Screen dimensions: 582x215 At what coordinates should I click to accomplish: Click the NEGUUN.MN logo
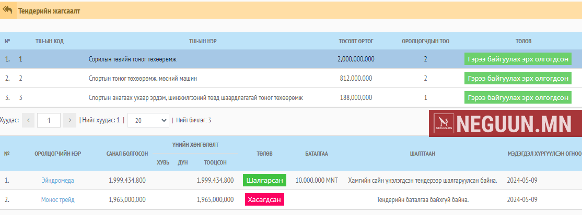[505, 123]
